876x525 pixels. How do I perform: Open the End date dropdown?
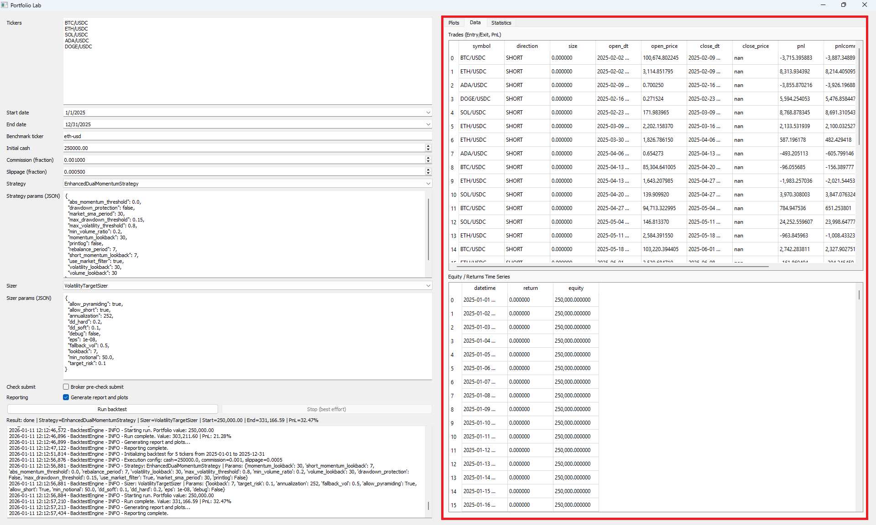428,124
